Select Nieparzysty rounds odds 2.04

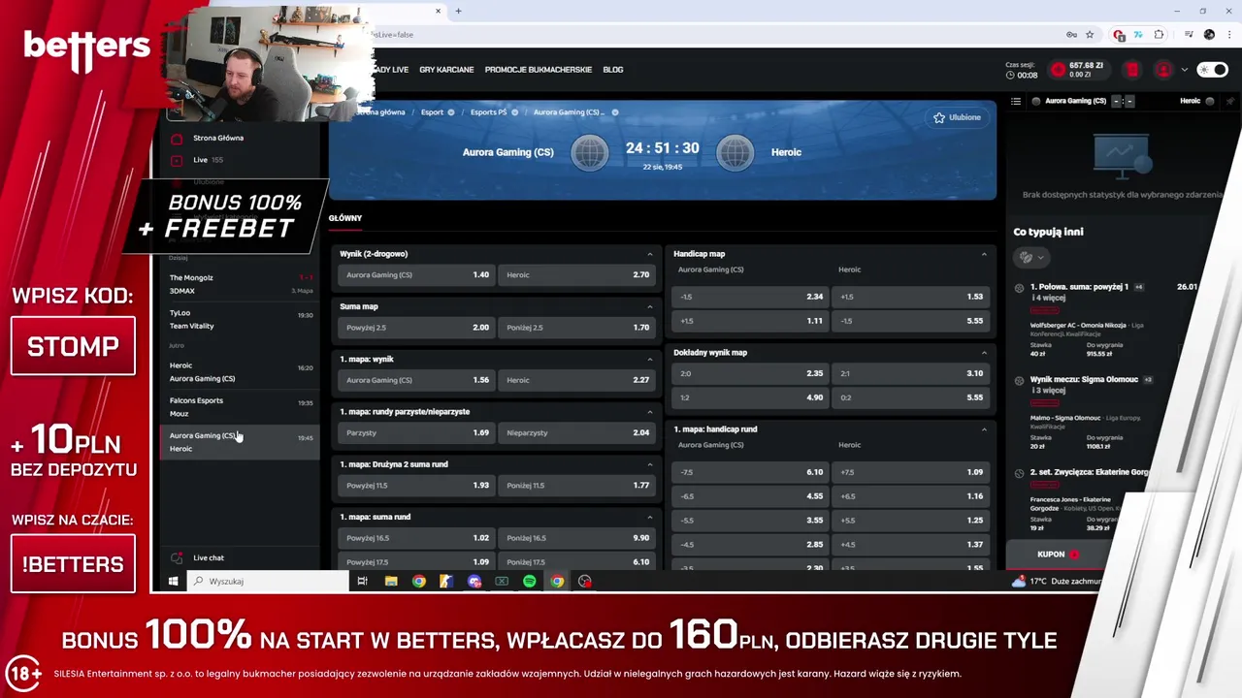577,432
